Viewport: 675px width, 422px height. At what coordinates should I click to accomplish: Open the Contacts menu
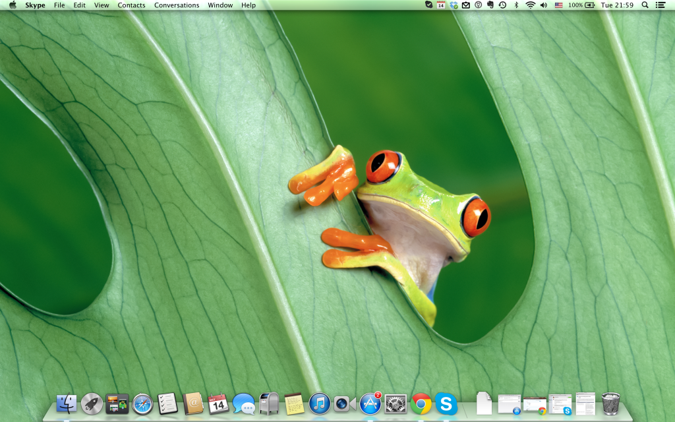pyautogui.click(x=131, y=5)
